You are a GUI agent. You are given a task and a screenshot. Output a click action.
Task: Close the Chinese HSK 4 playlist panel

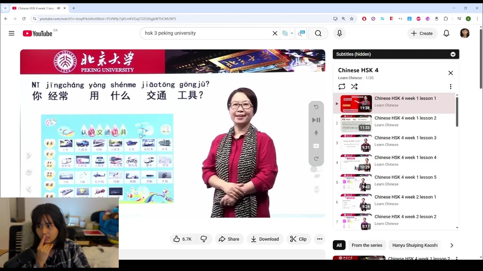(x=451, y=73)
